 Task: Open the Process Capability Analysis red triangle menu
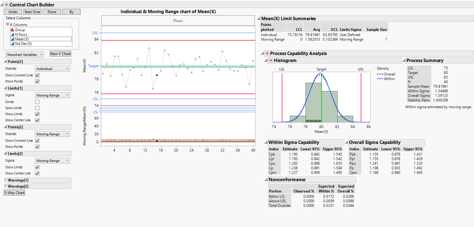point(267,53)
